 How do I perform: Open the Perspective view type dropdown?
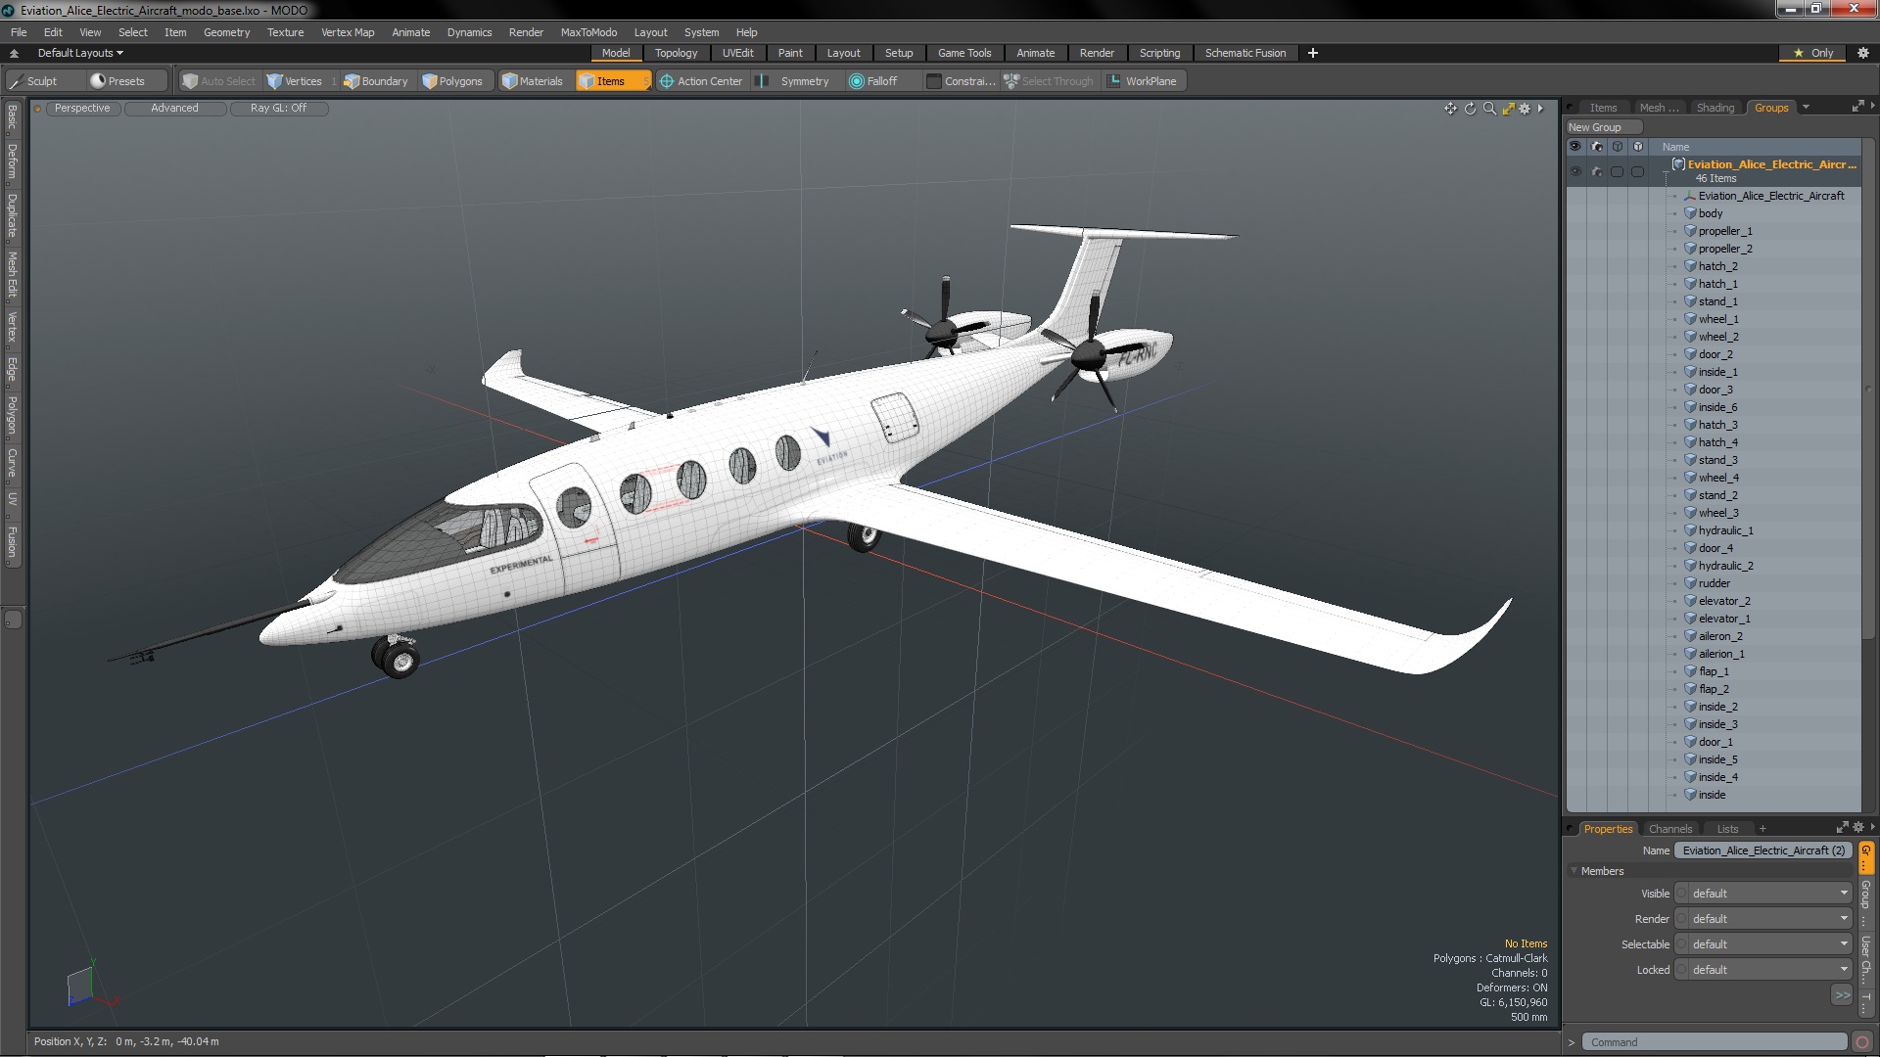[82, 109]
